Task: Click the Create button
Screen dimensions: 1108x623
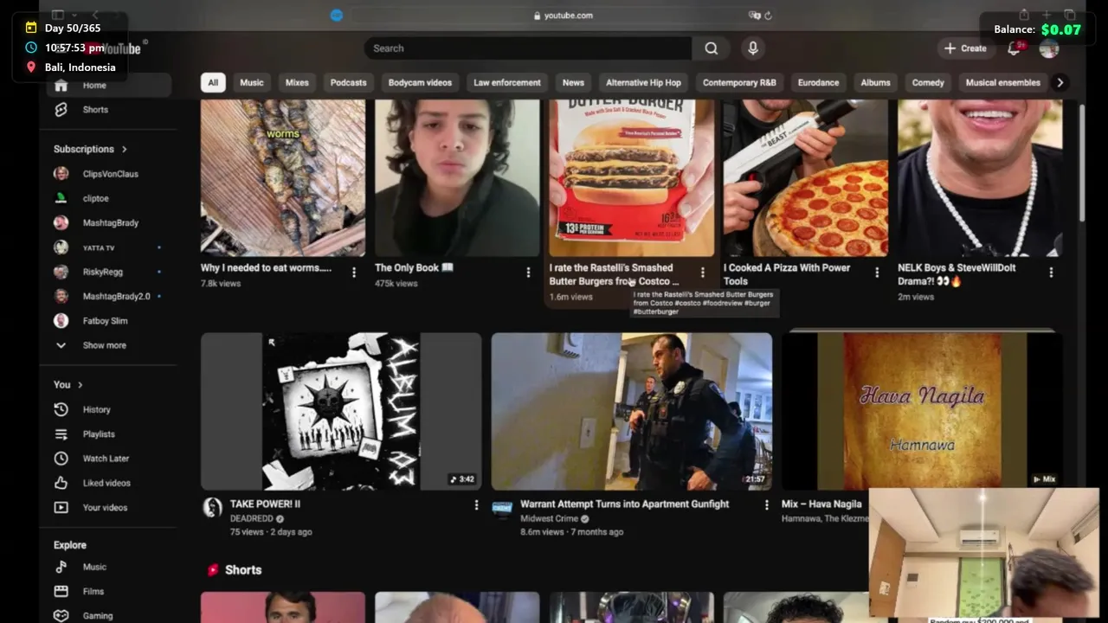Action: click(965, 48)
